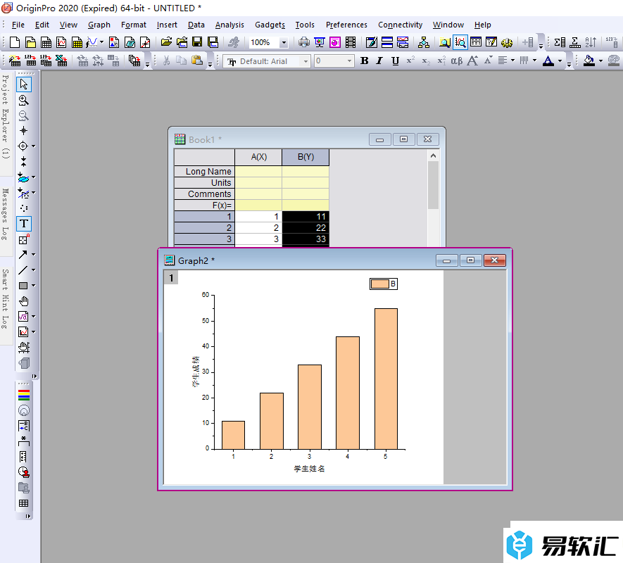Select the Zoom In tool
This screenshot has height=563, width=623.
tap(24, 100)
